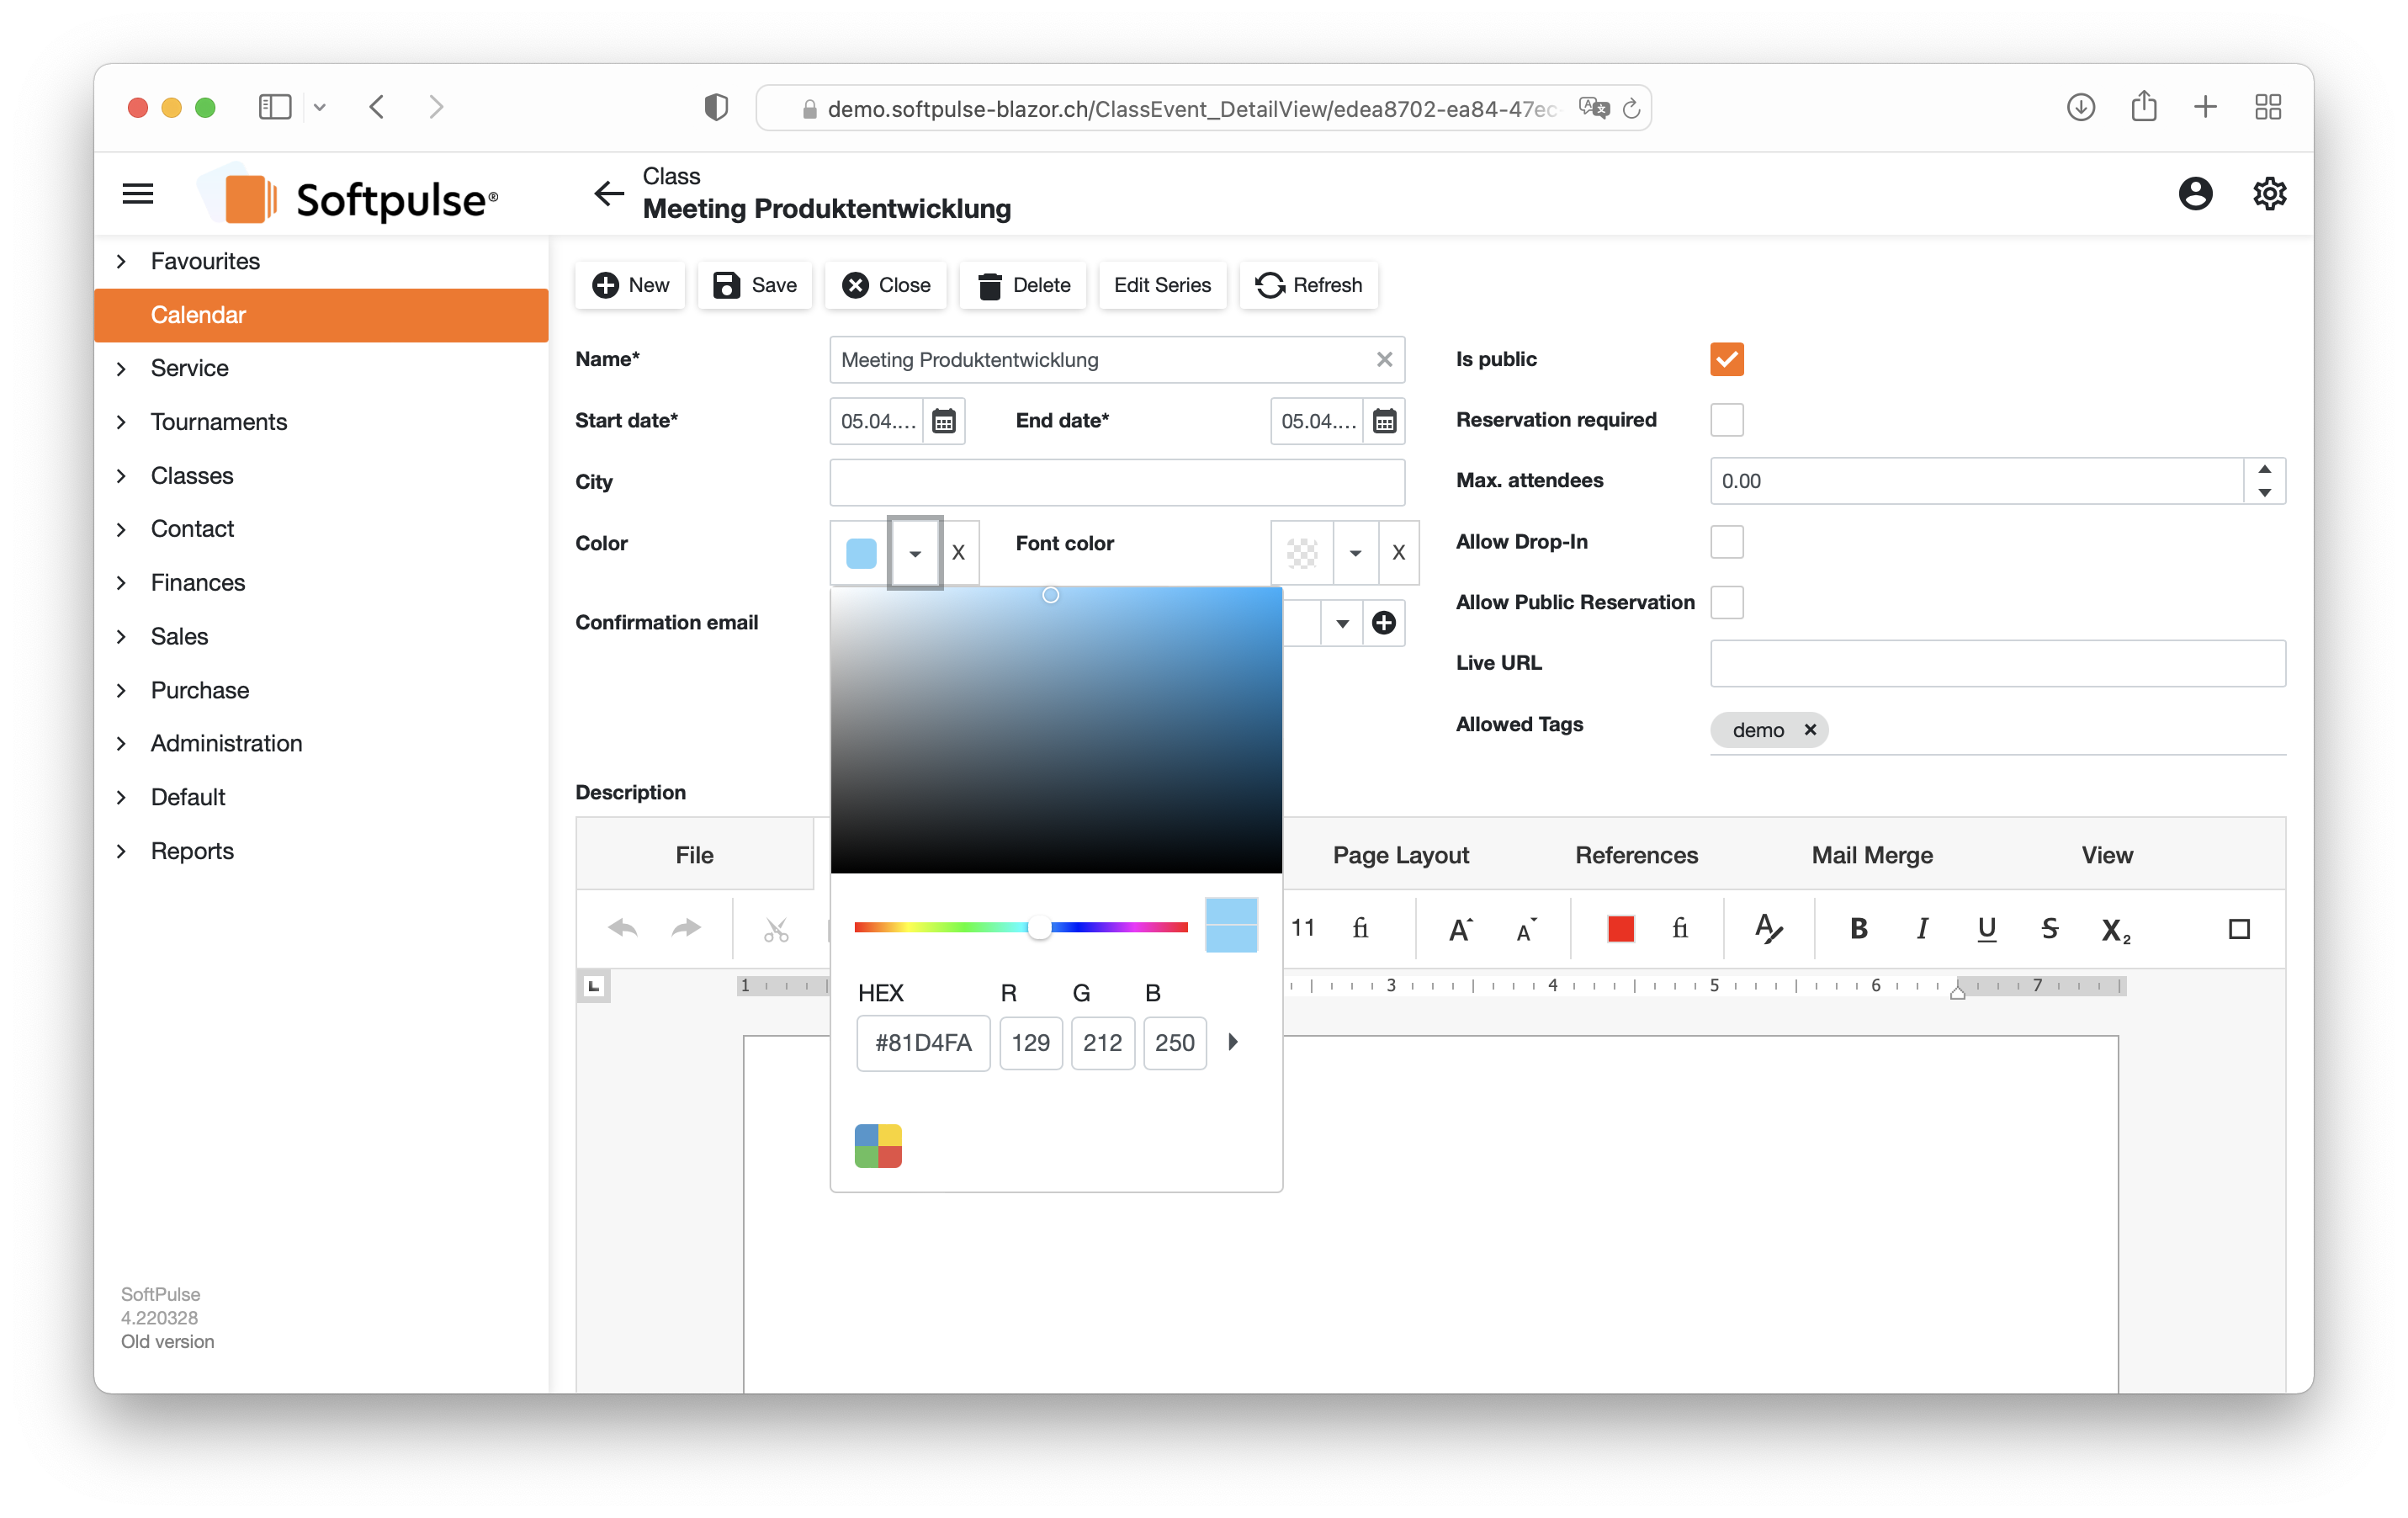2408x1518 pixels.
Task: Open the Mail Merge ribbon tab
Action: 1872,855
